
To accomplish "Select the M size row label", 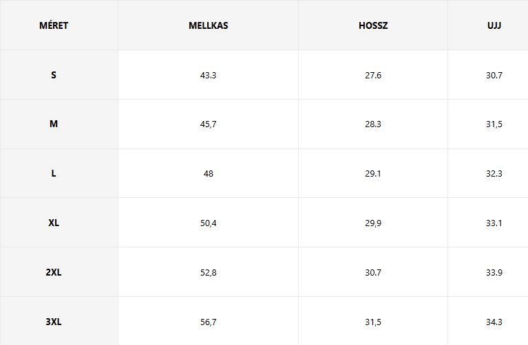I will click(54, 124).
